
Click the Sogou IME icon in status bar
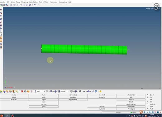tap(141, 112)
